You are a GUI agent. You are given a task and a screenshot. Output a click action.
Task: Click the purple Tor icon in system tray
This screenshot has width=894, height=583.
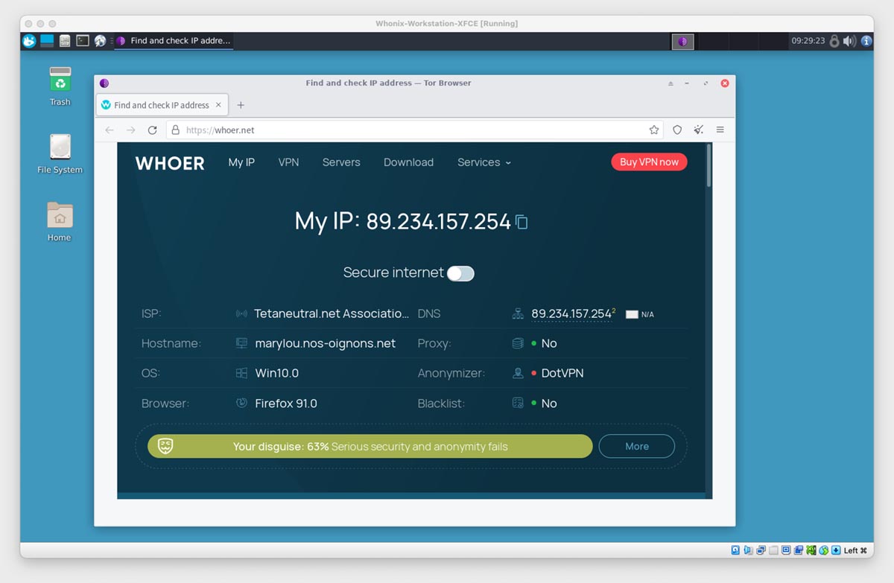(683, 42)
